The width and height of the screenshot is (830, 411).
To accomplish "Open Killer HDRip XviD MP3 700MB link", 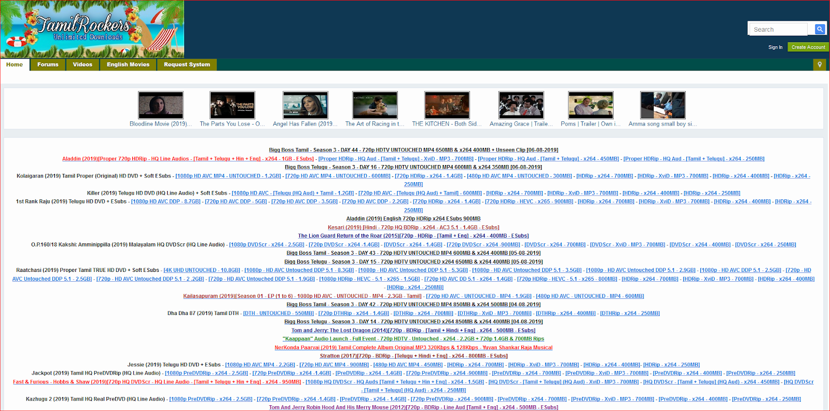I will [x=583, y=193].
